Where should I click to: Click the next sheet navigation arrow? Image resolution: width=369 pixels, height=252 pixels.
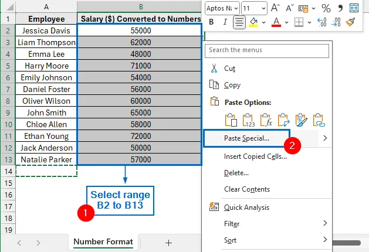[38, 243]
